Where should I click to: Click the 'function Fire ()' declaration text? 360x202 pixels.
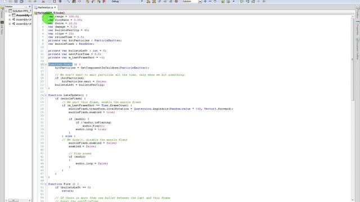(64, 184)
